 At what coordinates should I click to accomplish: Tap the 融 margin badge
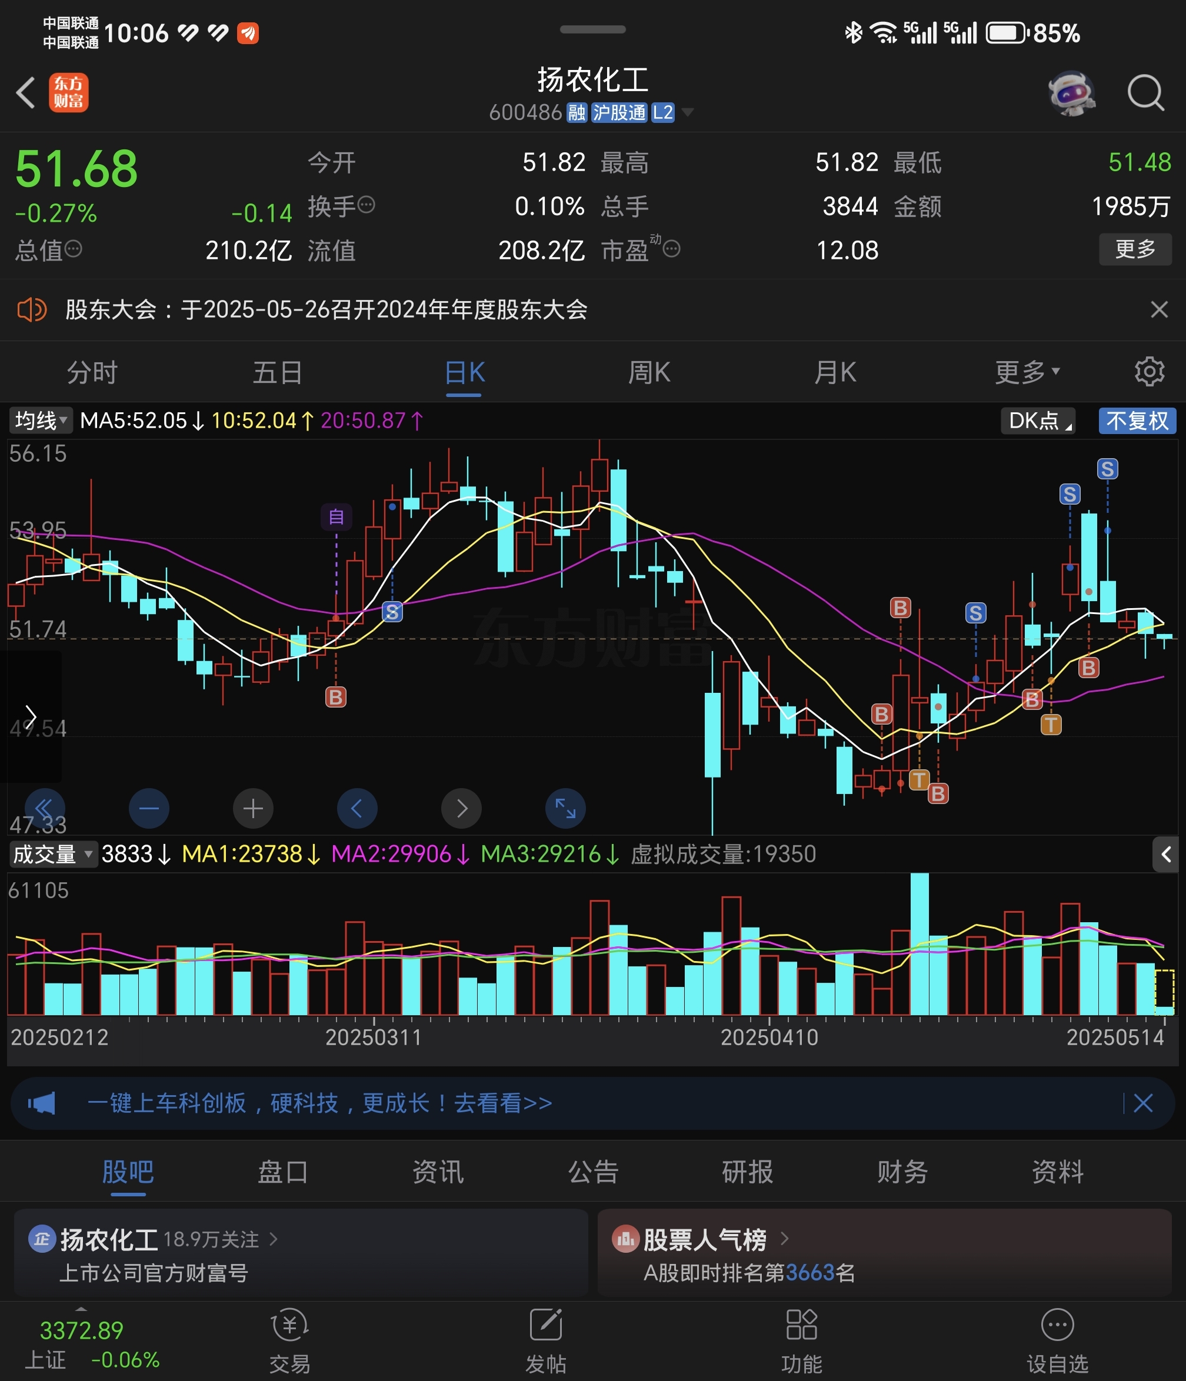(577, 113)
